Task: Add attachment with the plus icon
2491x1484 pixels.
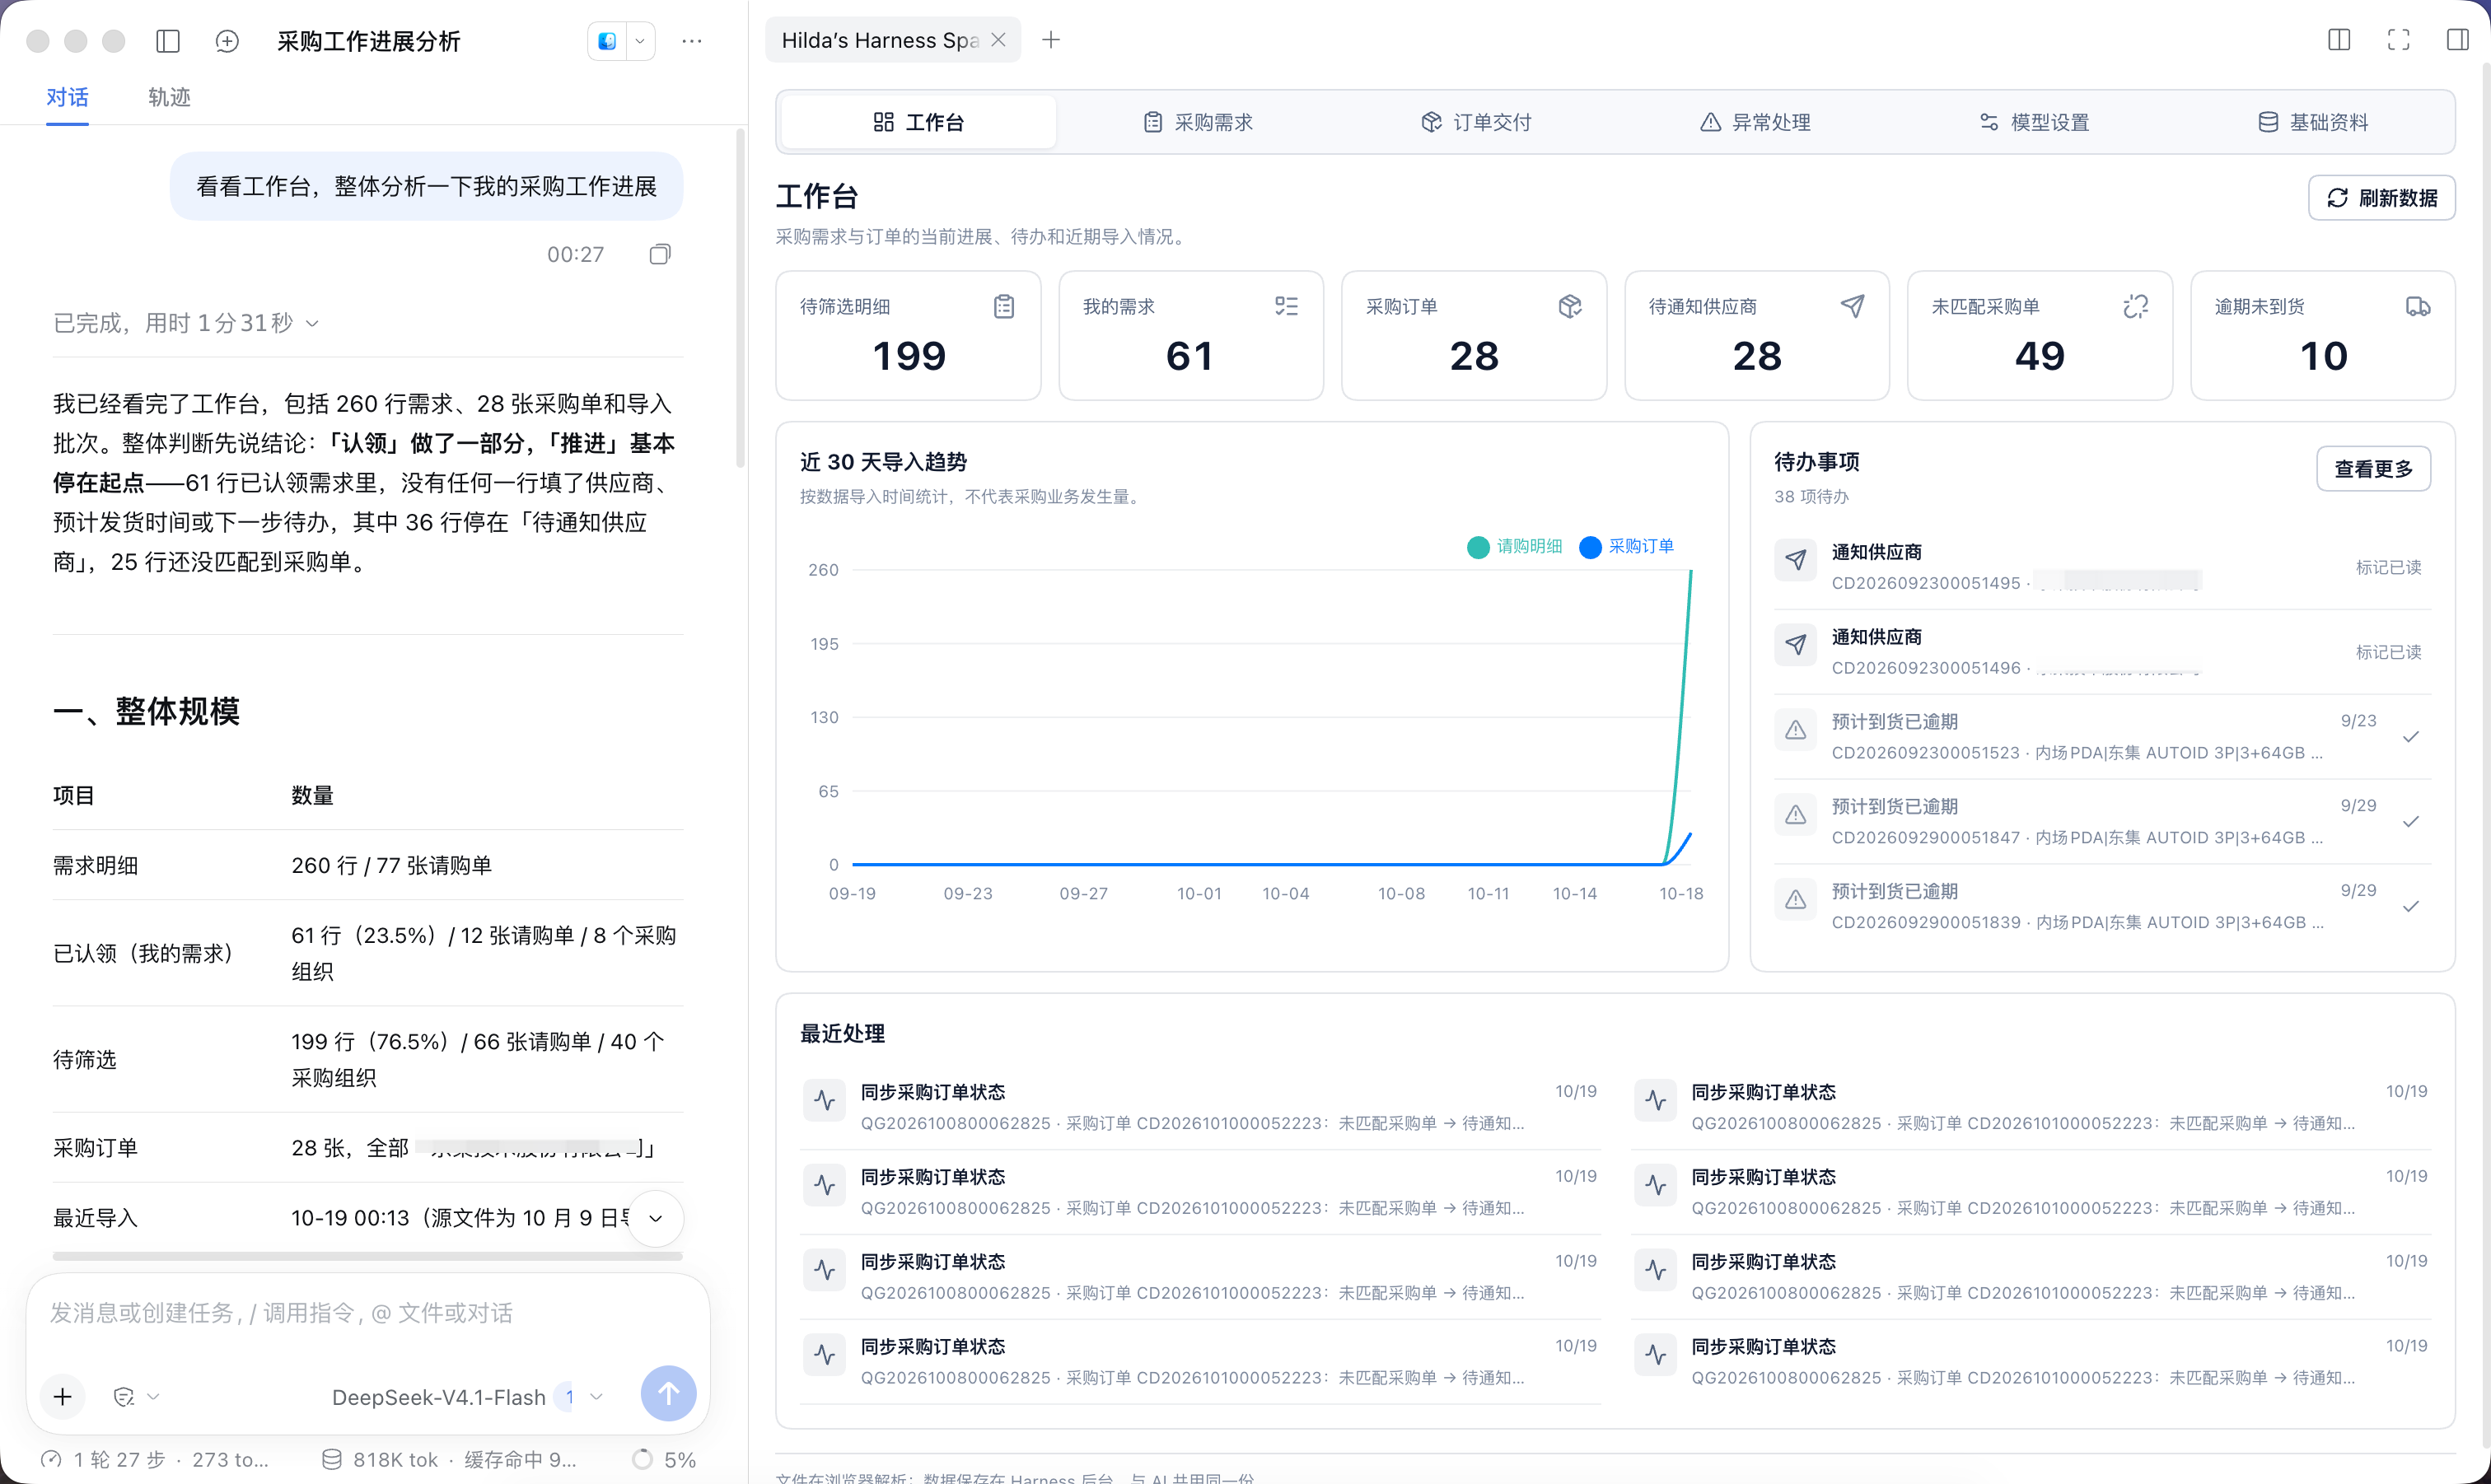Action: 63,1397
